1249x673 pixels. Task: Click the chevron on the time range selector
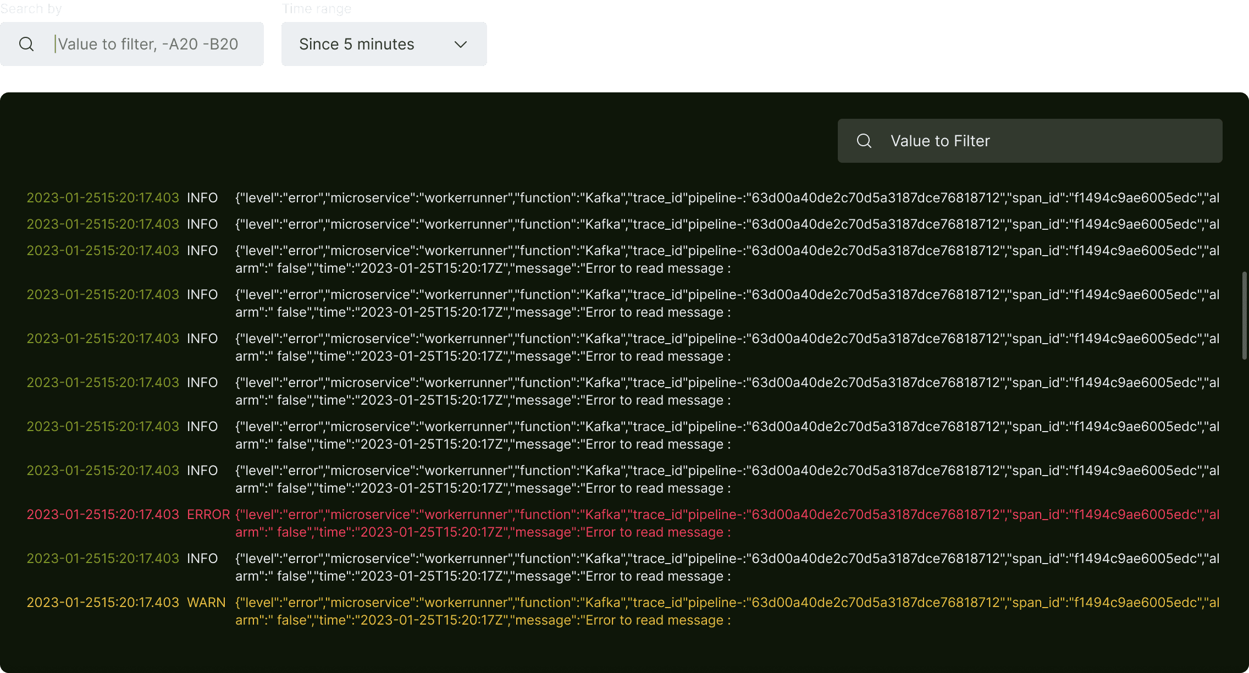[x=460, y=44]
